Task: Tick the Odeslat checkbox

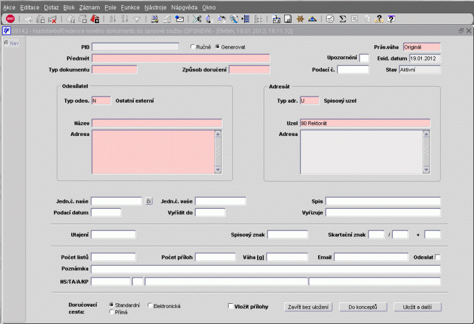Action: [437, 257]
